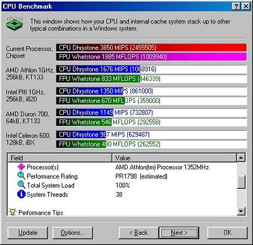Confirm with the OK button
The width and height of the screenshot is (253, 245).
[x=228, y=232]
